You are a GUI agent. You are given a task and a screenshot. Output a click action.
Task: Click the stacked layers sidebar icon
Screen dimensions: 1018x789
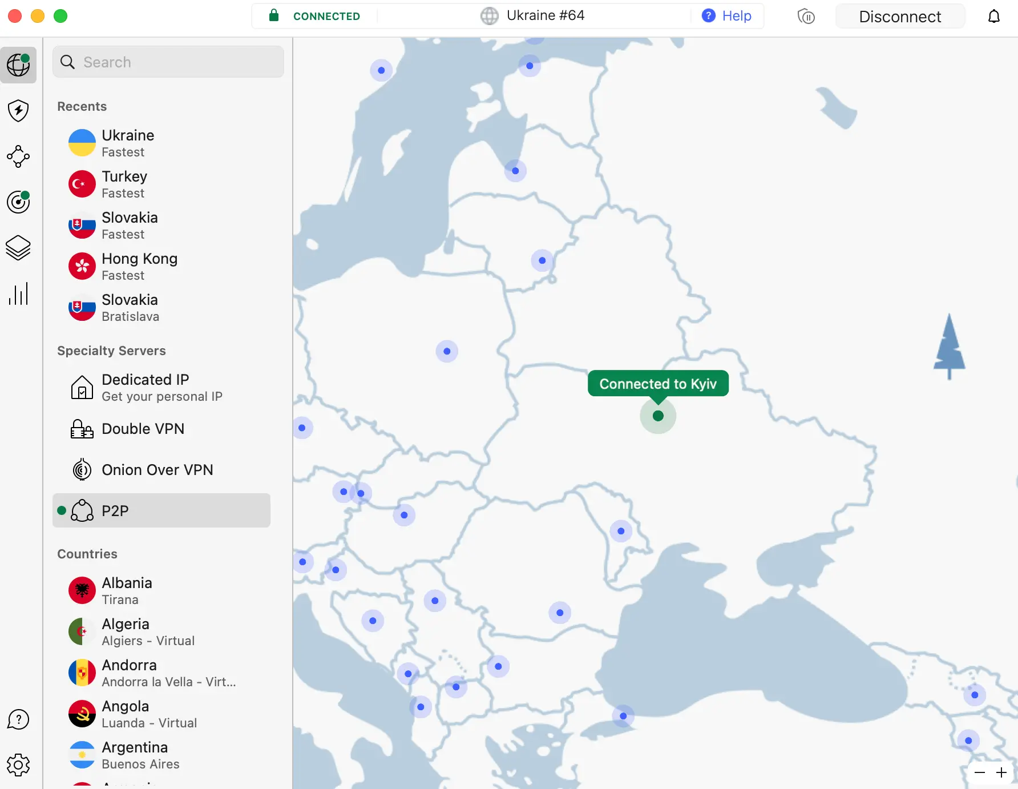tap(18, 248)
